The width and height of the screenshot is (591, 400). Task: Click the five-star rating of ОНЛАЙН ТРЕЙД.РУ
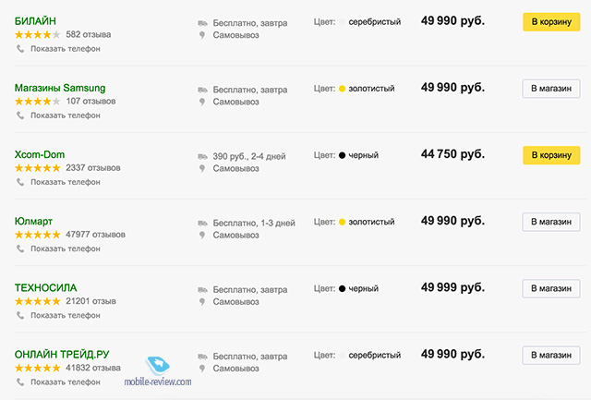click(37, 368)
